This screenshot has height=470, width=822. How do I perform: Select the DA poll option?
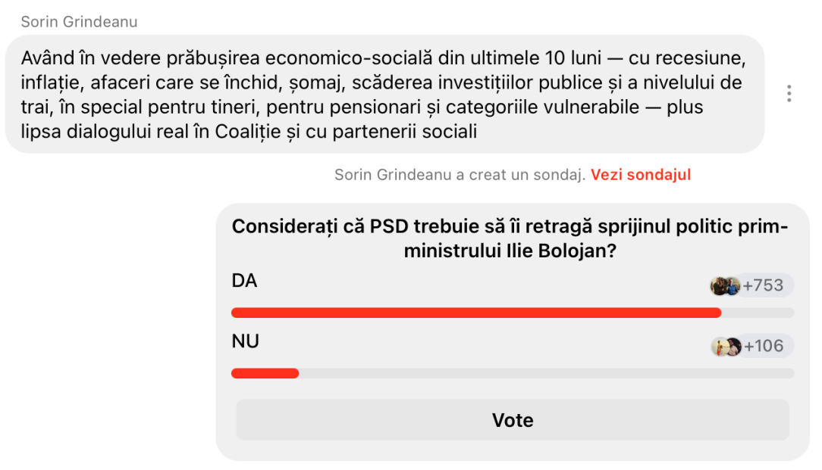click(x=245, y=282)
